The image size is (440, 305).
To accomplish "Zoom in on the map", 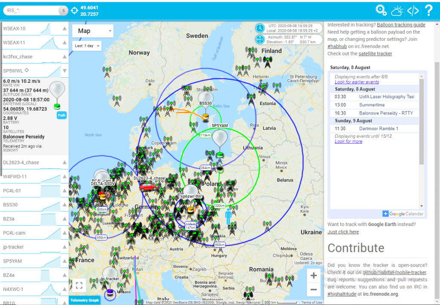I will (x=314, y=275).
